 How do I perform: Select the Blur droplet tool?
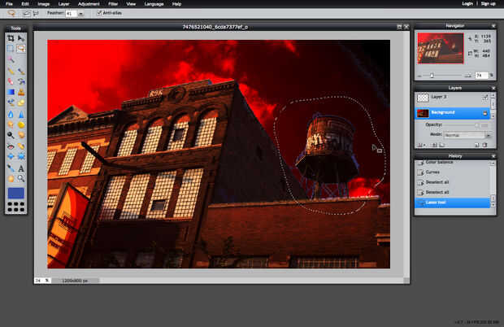pyautogui.click(x=11, y=114)
